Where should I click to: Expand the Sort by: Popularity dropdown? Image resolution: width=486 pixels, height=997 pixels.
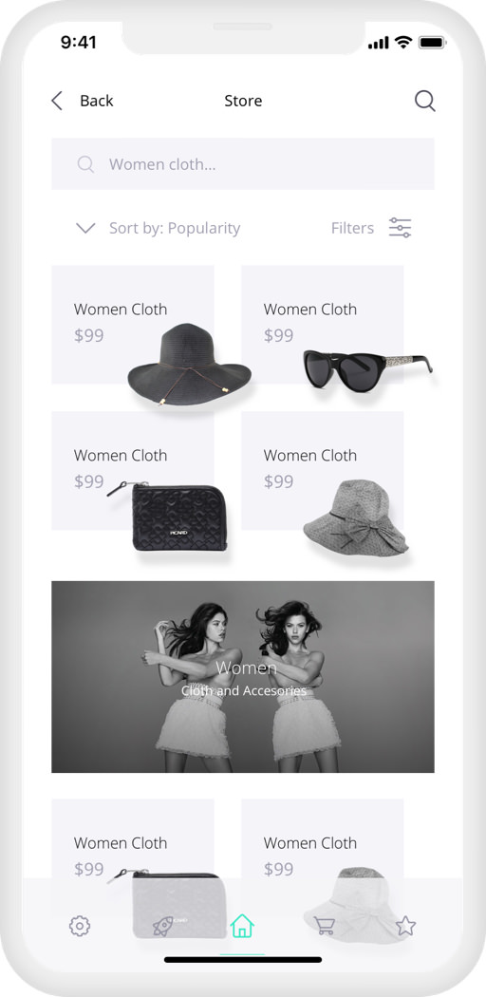tap(159, 228)
